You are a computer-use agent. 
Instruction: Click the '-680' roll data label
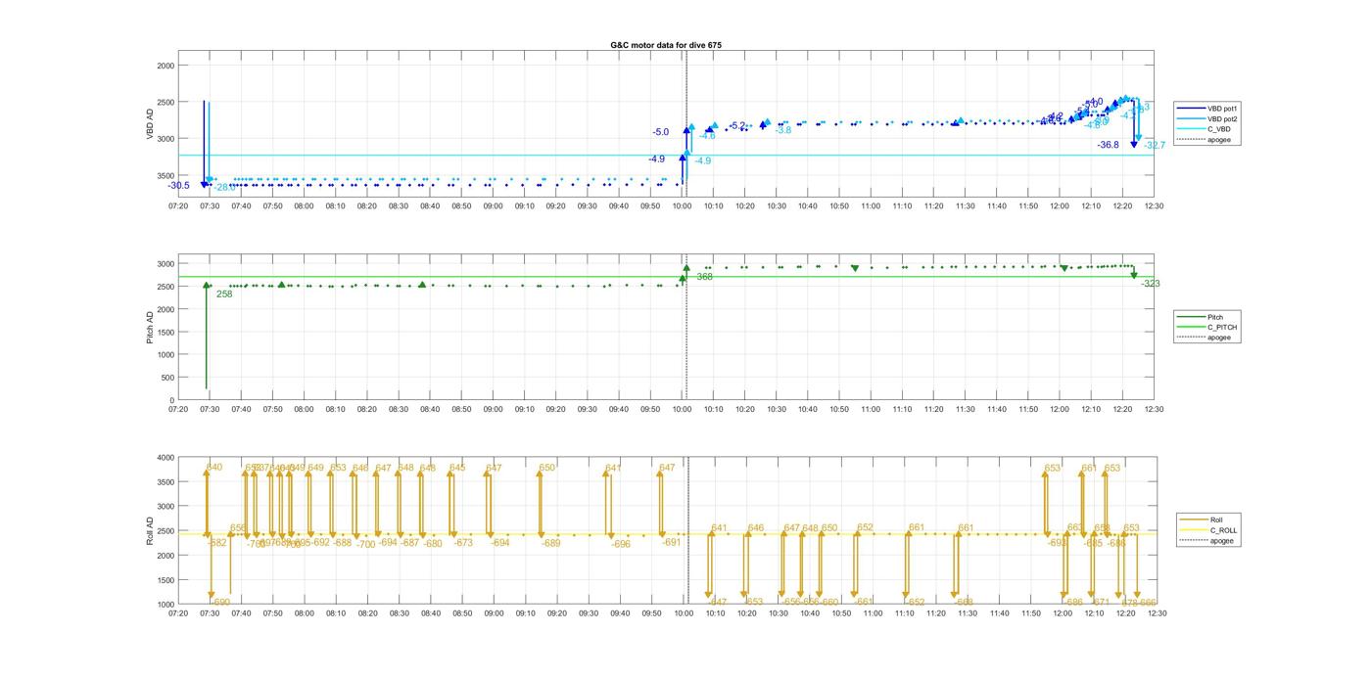432,544
